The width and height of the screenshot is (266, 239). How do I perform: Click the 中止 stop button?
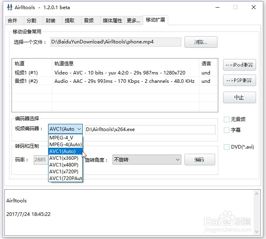(x=239, y=98)
